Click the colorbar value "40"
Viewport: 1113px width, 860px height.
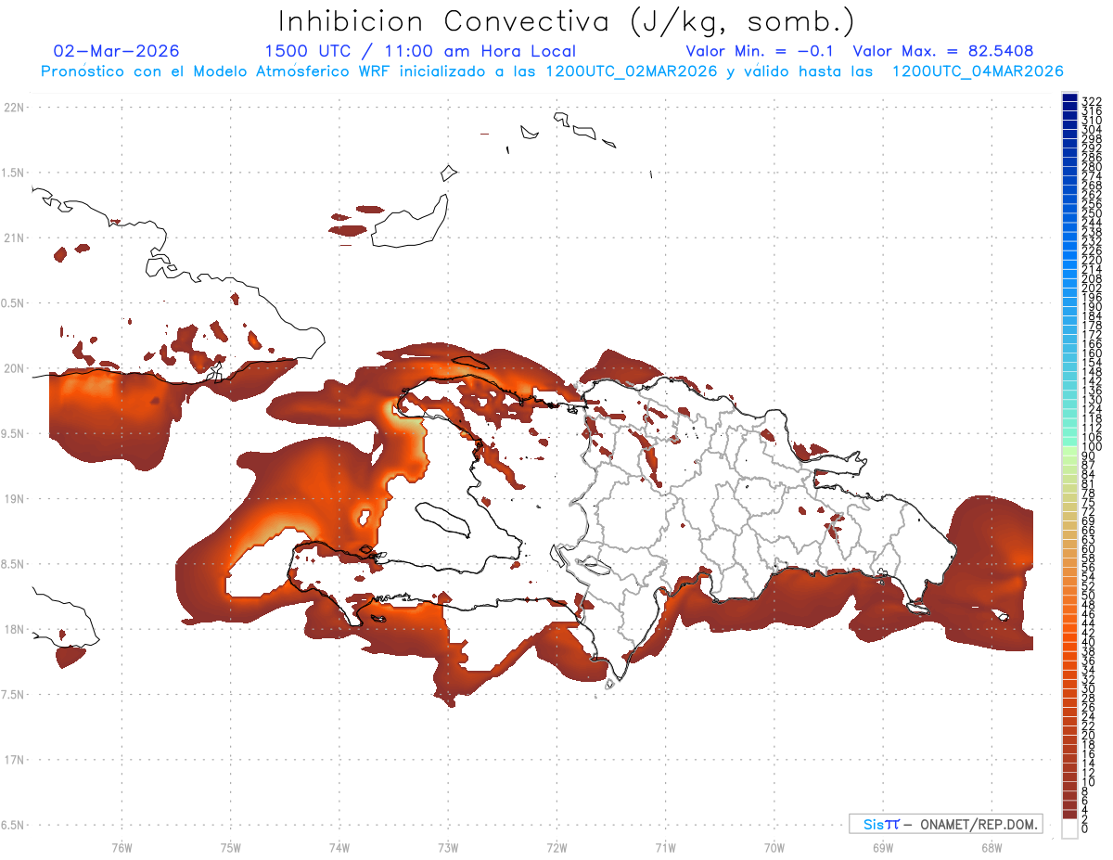pos(1089,642)
